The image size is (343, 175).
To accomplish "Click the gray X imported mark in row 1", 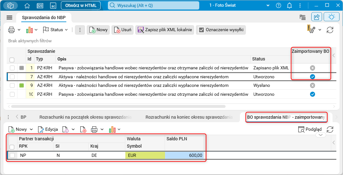I will [313, 68].
